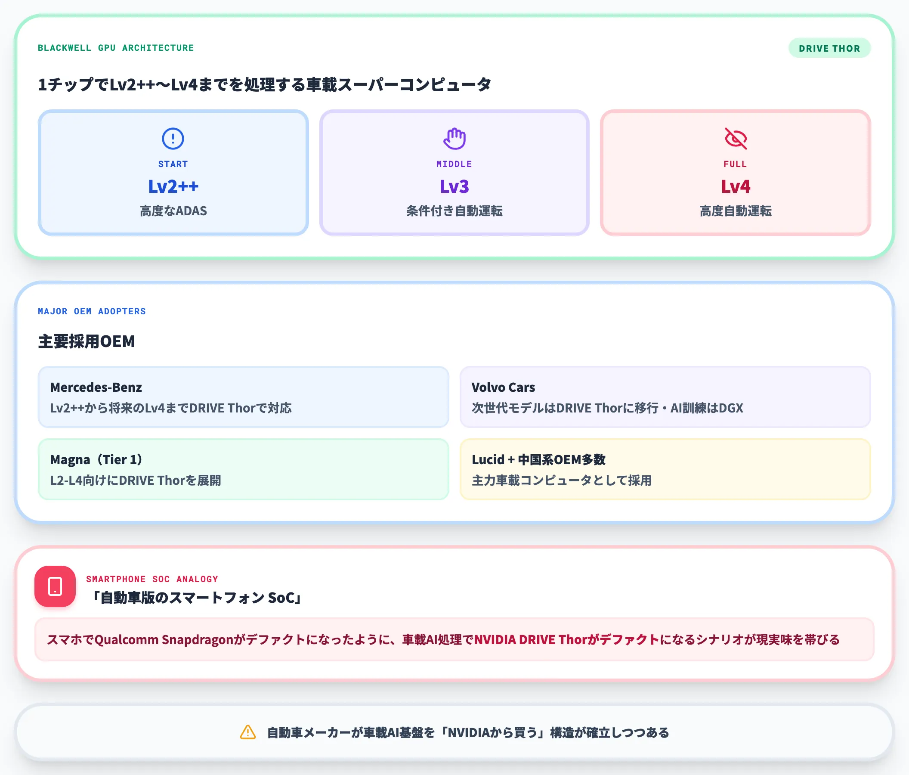909x775 pixels.
Task: Click the exclamation circle icon above START
Action: pos(173,139)
